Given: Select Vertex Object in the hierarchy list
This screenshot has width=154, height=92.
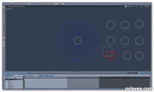Looking at the screenshot, I should click(11, 87).
